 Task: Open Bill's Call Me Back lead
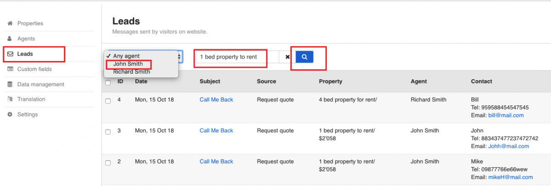216,100
